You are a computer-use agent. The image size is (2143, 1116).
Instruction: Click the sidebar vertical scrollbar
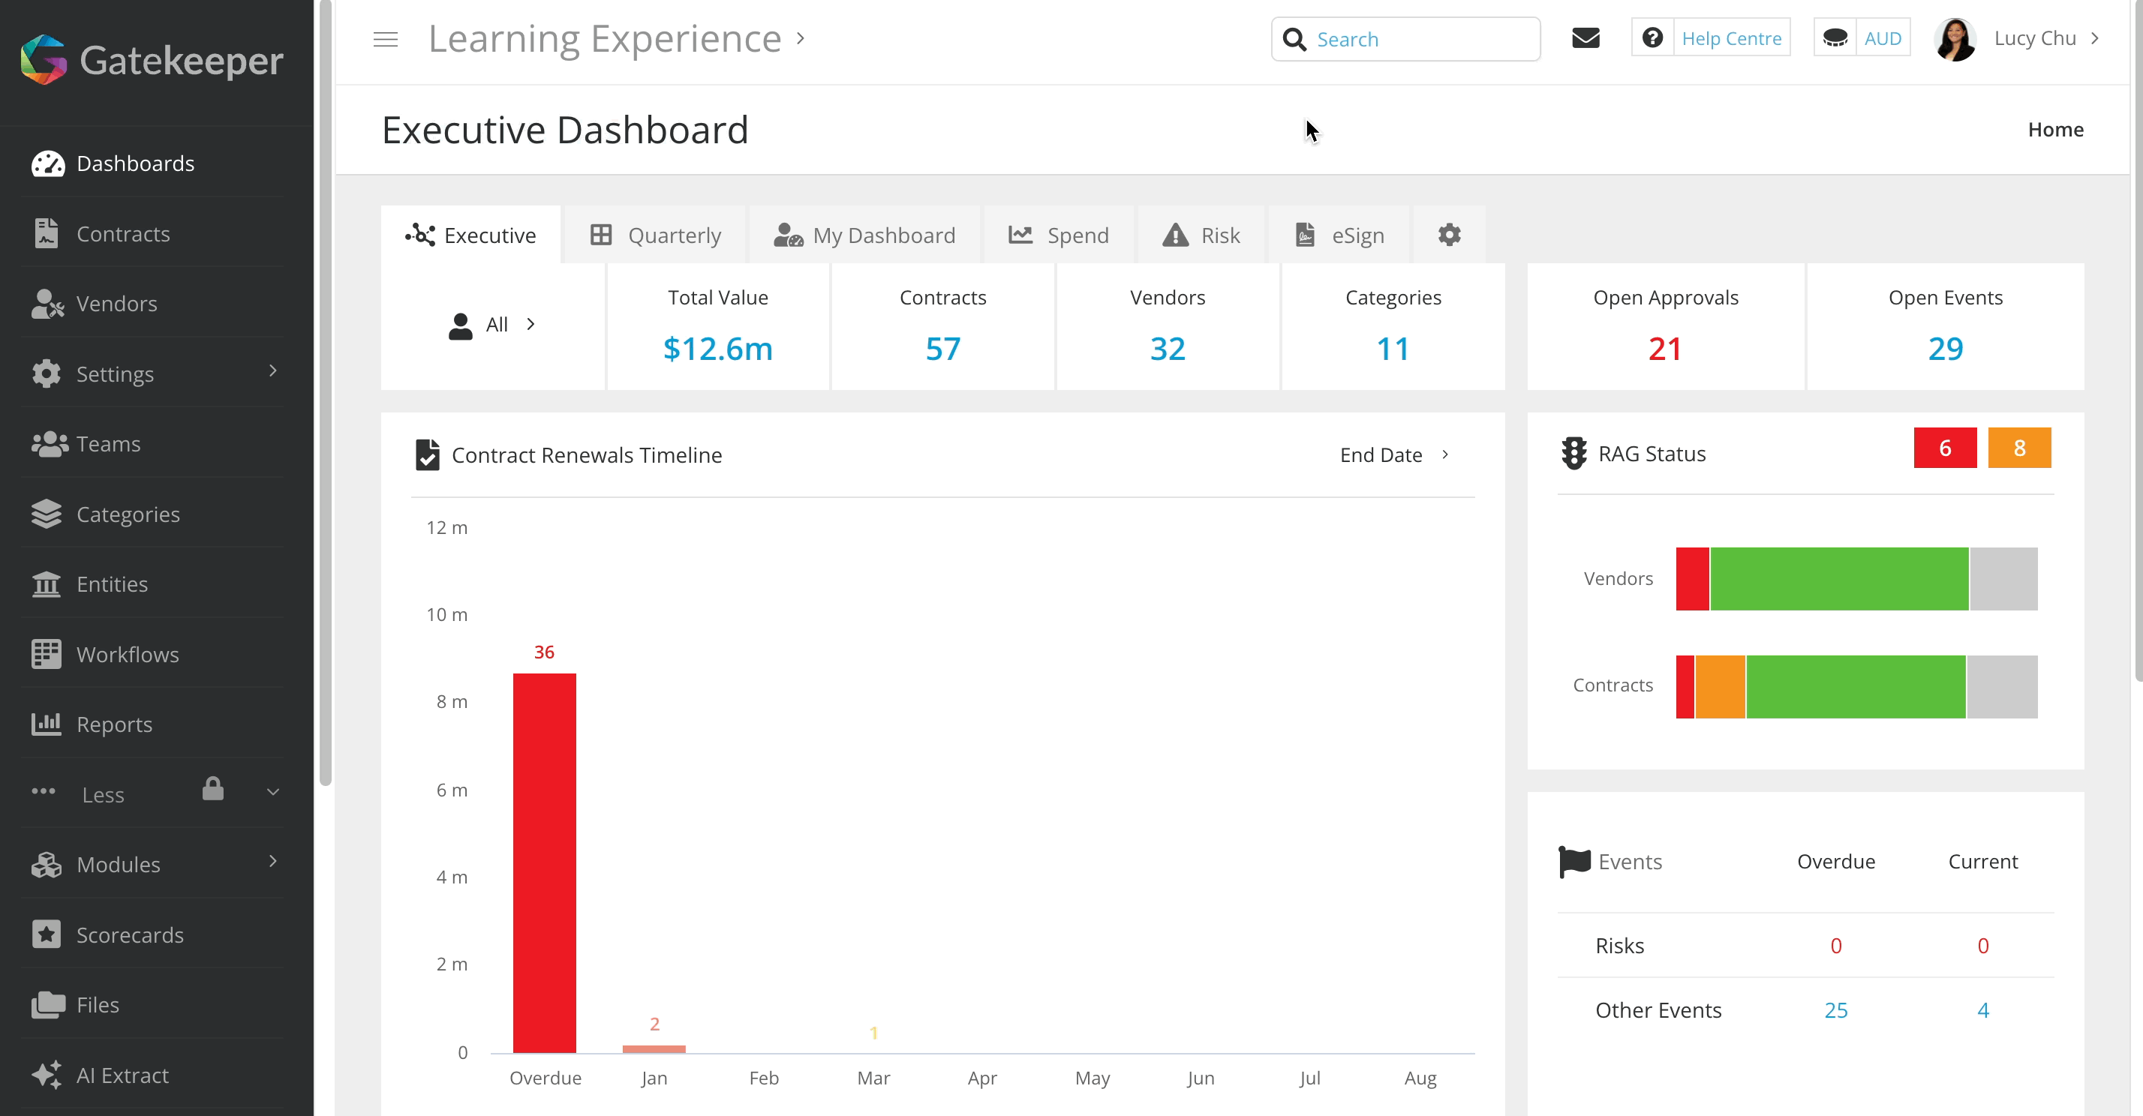[326, 392]
